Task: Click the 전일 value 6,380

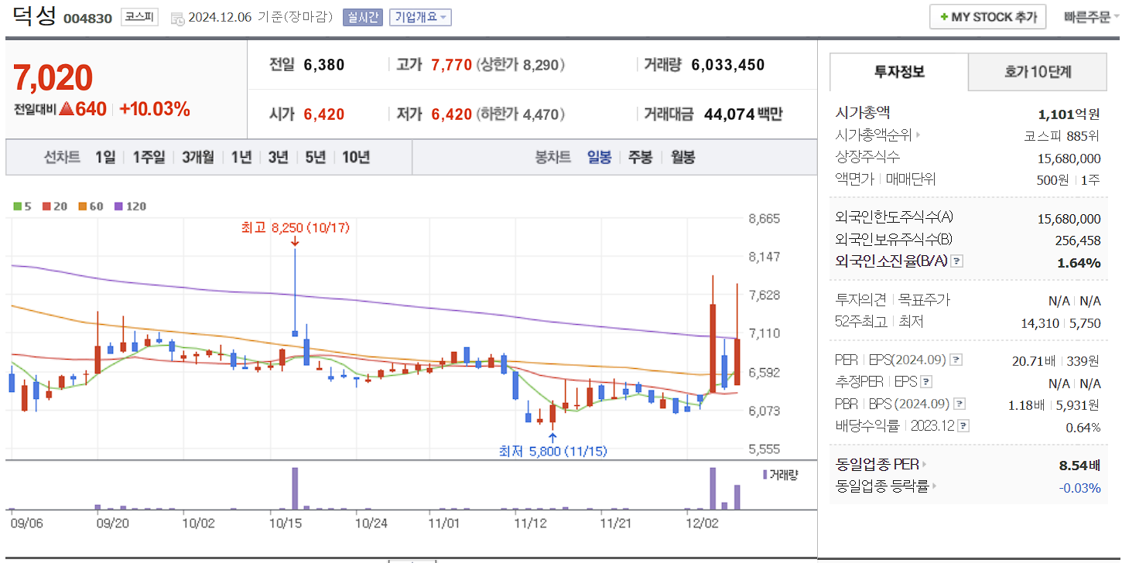Action: pyautogui.click(x=324, y=65)
